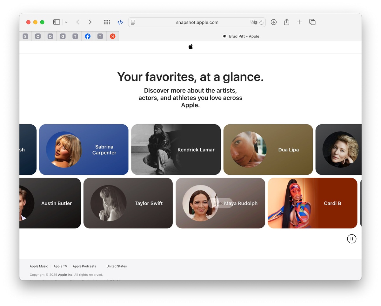Open the Share icon in toolbar
The width and height of the screenshot is (381, 306).
tap(286, 22)
